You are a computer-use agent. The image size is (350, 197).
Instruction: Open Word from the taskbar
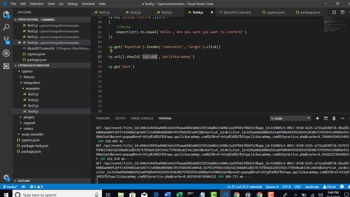coord(168,195)
